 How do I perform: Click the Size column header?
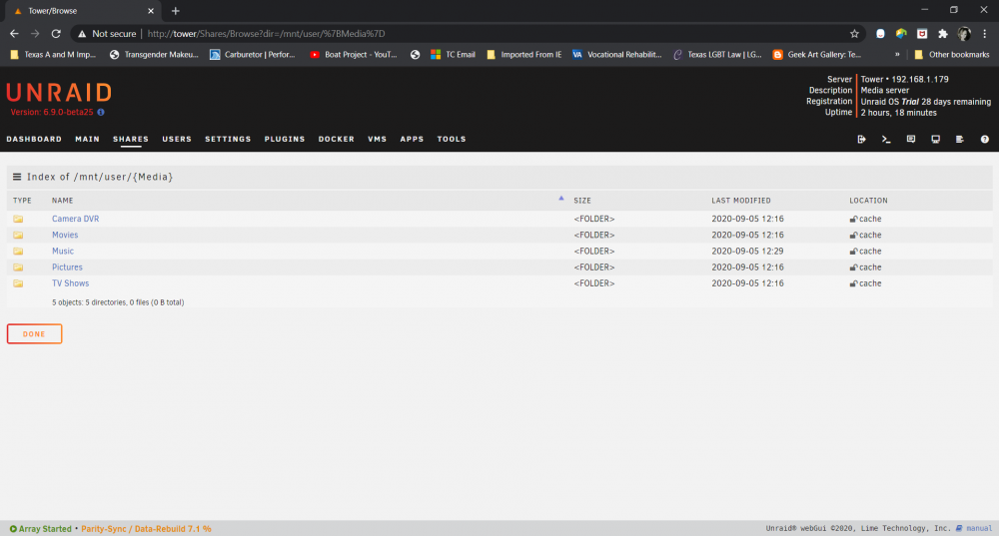pyautogui.click(x=582, y=201)
